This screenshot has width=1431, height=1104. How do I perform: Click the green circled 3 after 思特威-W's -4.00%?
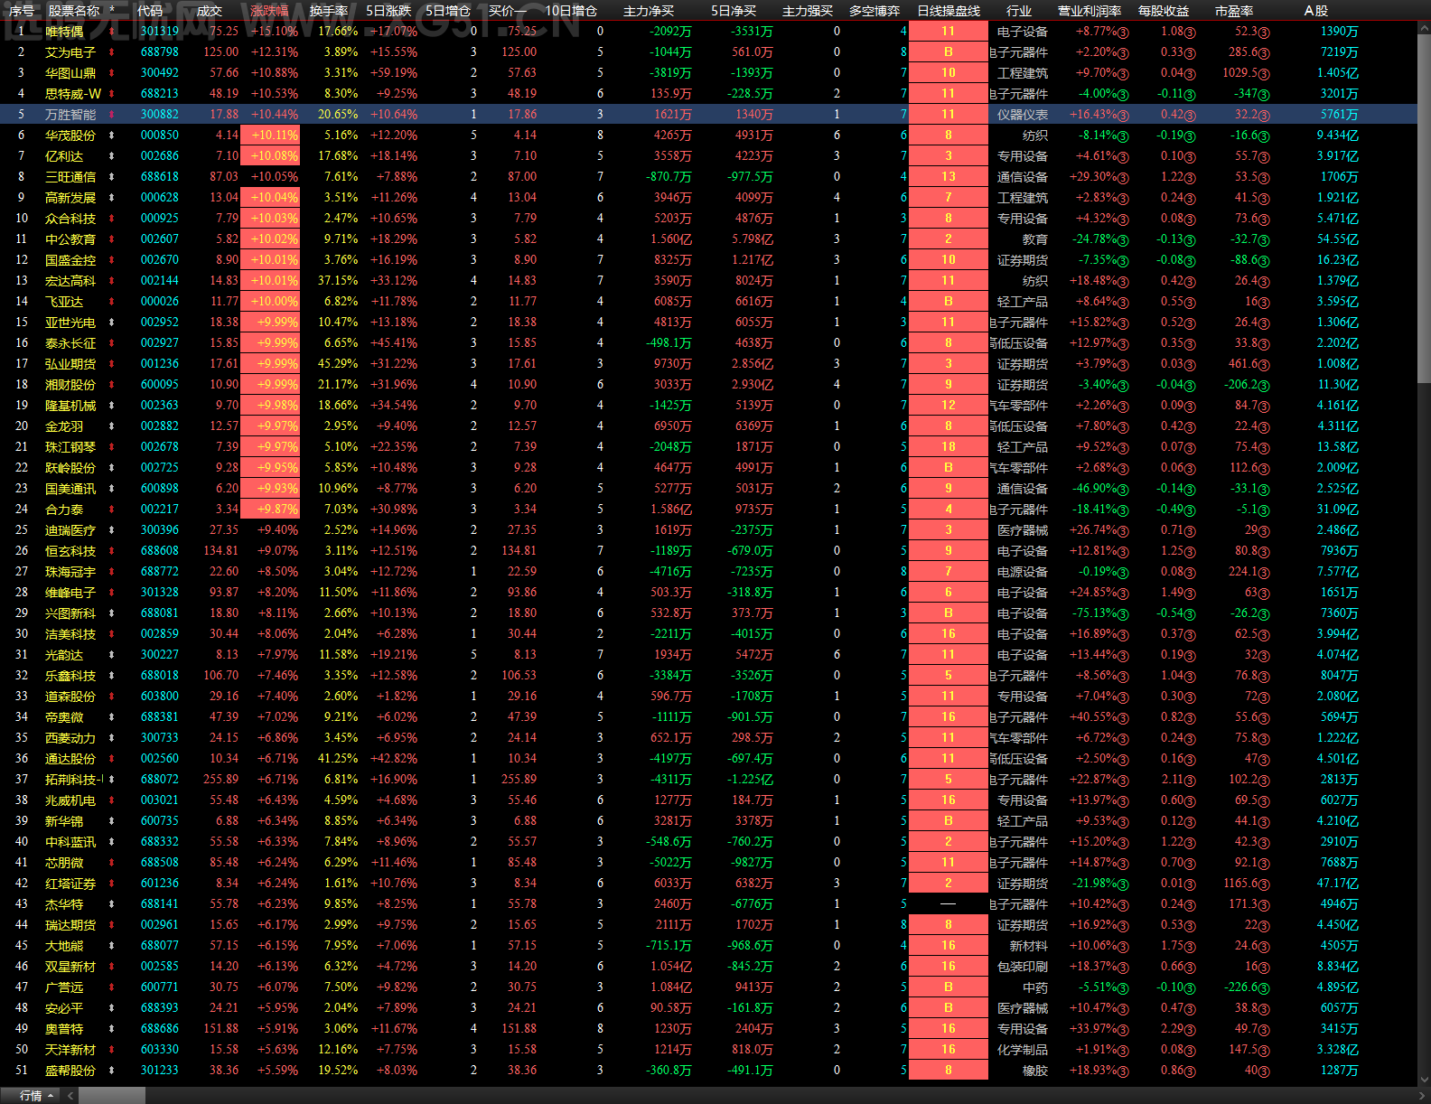tap(1123, 95)
